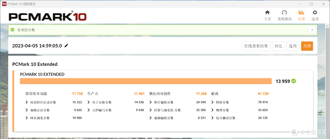Click 在线查看结果 button

tap(256, 46)
